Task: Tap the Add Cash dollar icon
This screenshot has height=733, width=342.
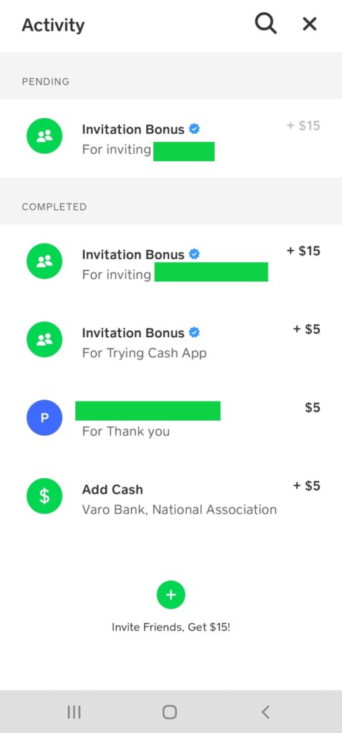Action: tap(44, 497)
